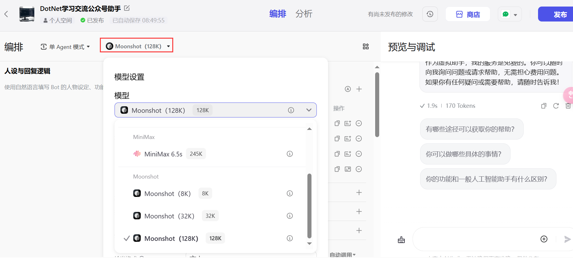Open the 自动调用 dropdown
This screenshot has width=573, height=258.
(343, 255)
